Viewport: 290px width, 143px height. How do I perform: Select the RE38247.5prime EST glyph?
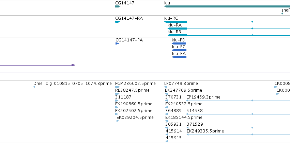[x=117, y=94]
